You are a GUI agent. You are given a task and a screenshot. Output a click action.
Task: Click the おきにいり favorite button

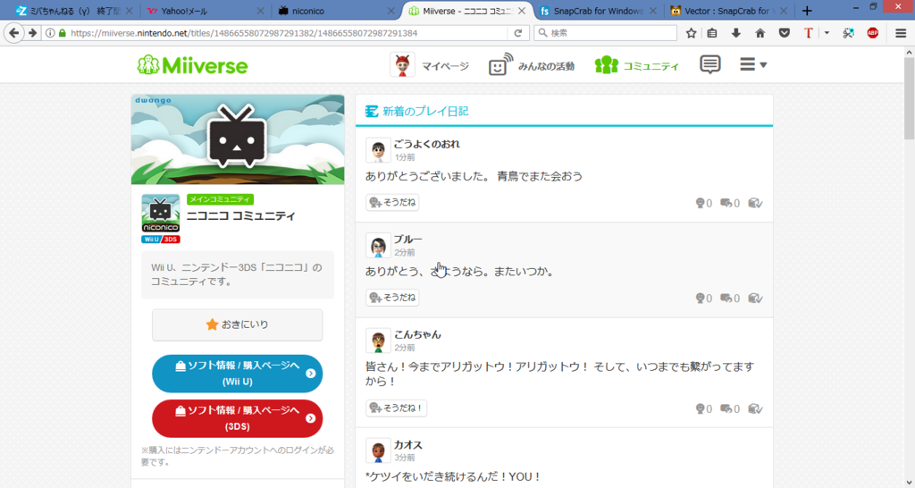click(238, 324)
